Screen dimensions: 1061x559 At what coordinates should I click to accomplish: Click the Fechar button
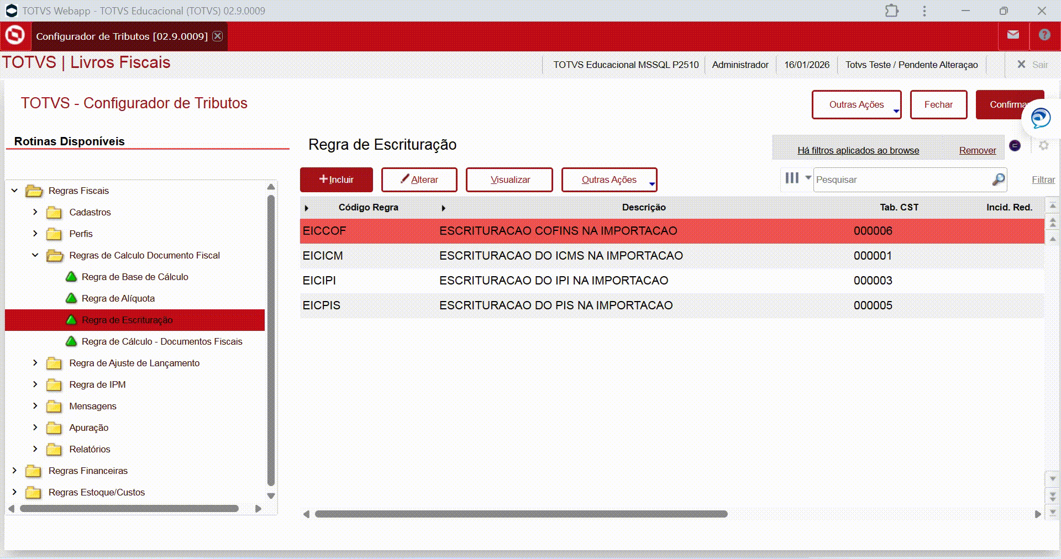click(938, 104)
